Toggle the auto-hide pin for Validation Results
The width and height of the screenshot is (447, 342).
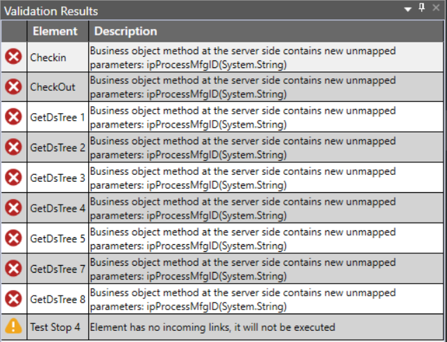click(421, 9)
